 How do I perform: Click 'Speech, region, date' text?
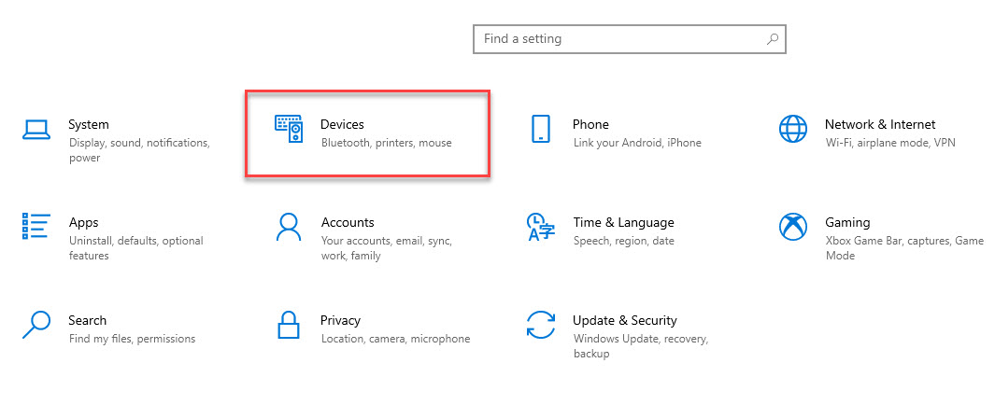624,241
